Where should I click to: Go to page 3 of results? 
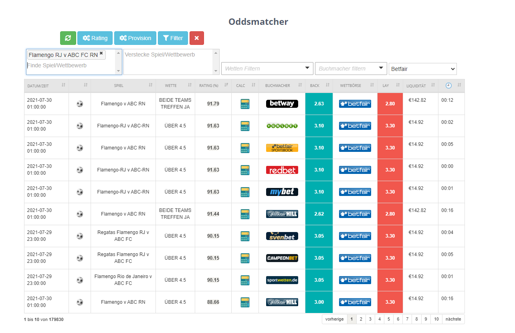[370, 319]
